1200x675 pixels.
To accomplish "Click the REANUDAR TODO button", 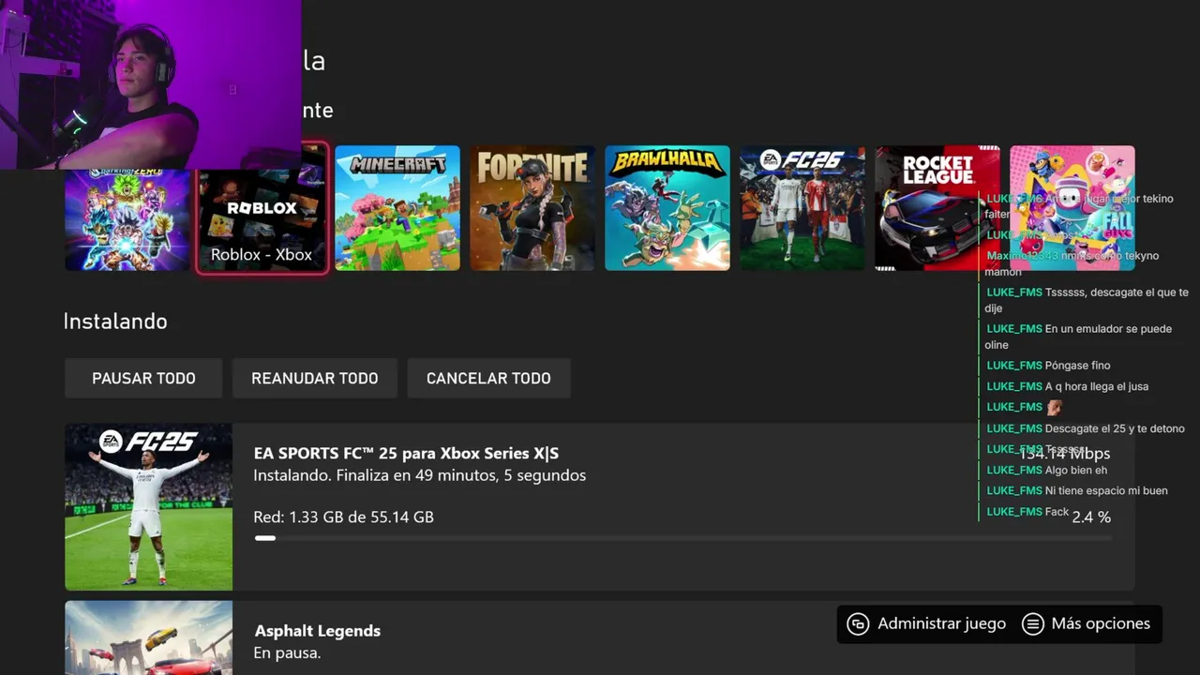I will pyautogui.click(x=315, y=378).
